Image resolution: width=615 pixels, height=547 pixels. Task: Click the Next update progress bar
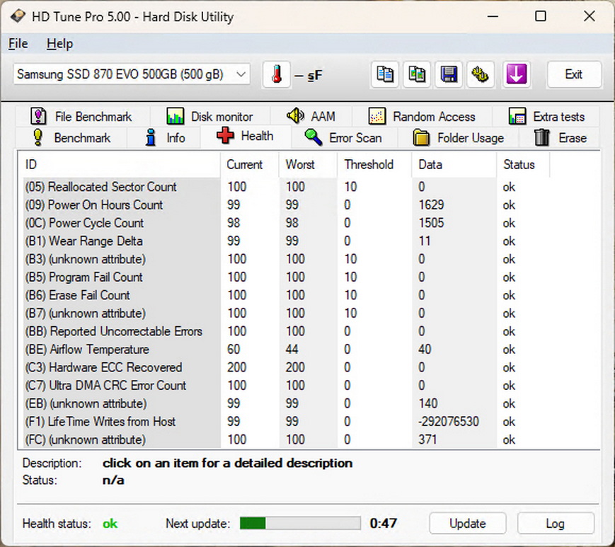pos(301,524)
